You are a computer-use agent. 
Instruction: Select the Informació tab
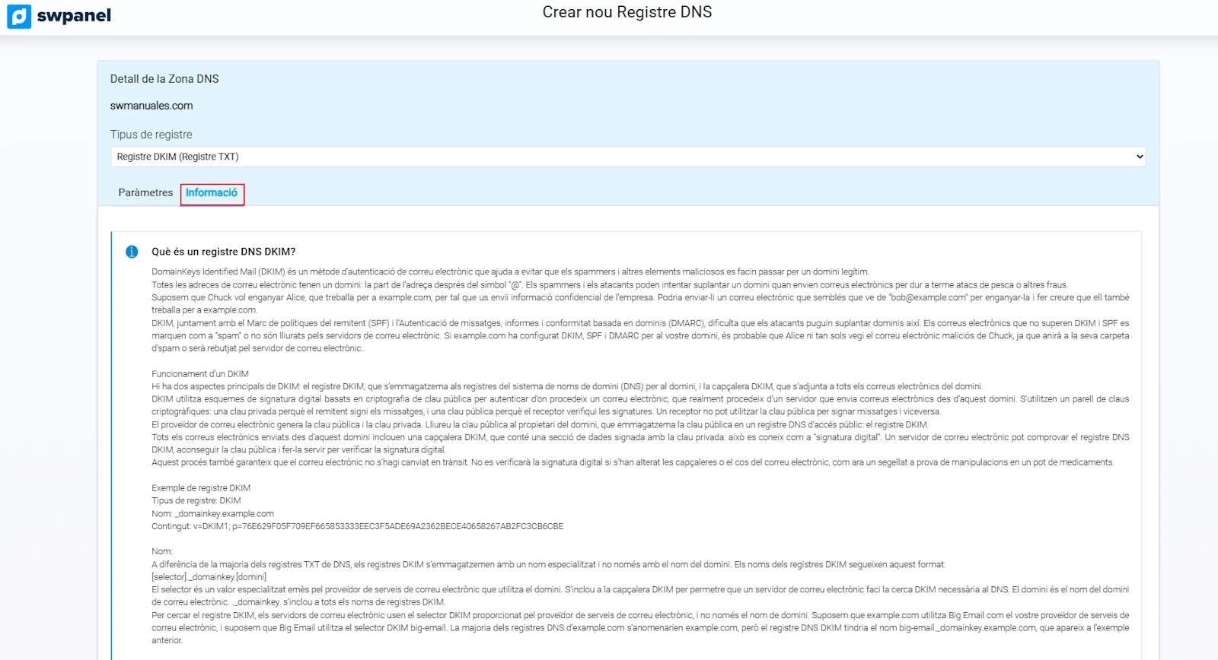(212, 193)
